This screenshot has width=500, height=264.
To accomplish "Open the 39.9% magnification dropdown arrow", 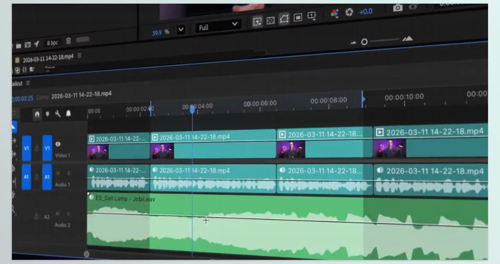I will click(x=181, y=30).
